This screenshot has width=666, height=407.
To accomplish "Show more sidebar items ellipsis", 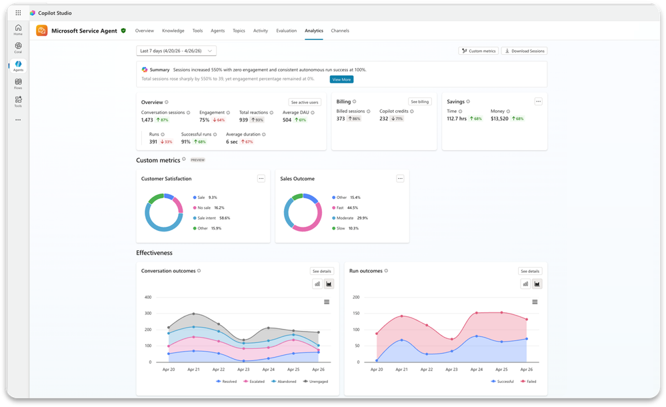I will tap(18, 120).
